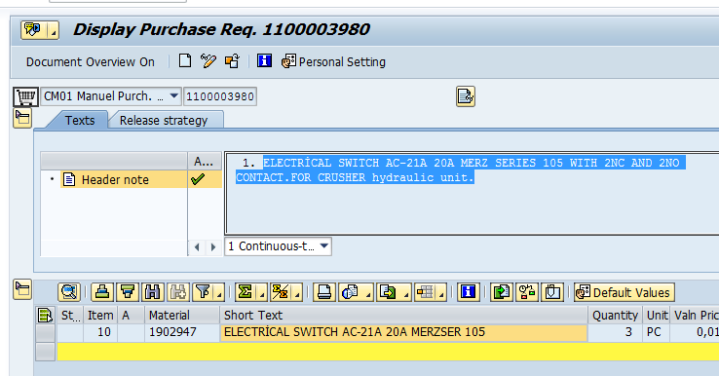This screenshot has width=719, height=376.
Task: Click the icon with red and green squares
Action: 527,292
